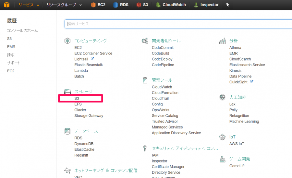Open EC2 Container Service
This screenshot has width=292, height=178.
point(93,53)
